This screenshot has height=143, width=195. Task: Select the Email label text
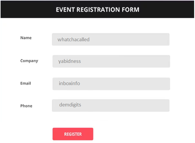(26, 83)
